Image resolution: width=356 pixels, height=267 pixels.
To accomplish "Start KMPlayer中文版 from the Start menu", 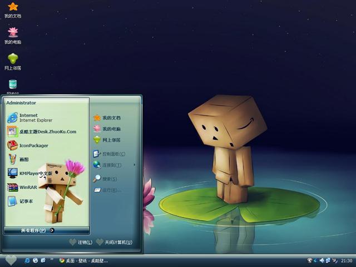I will 33,173.
